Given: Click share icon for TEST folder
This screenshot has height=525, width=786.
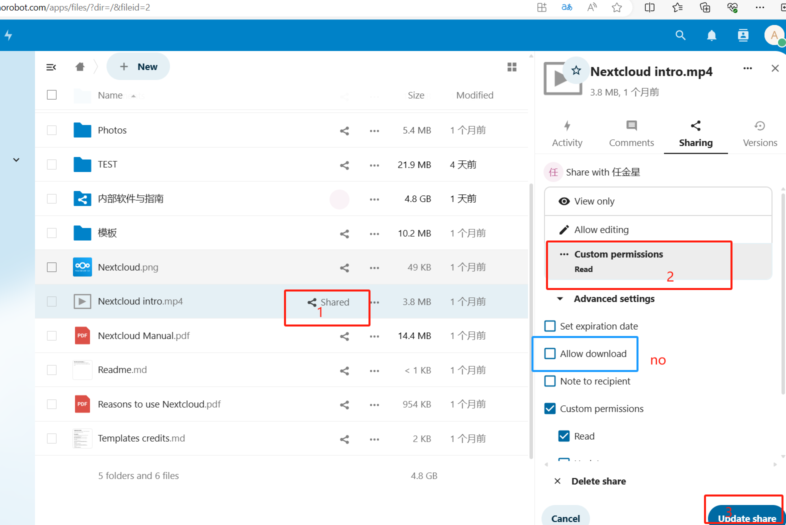Looking at the screenshot, I should coord(344,165).
